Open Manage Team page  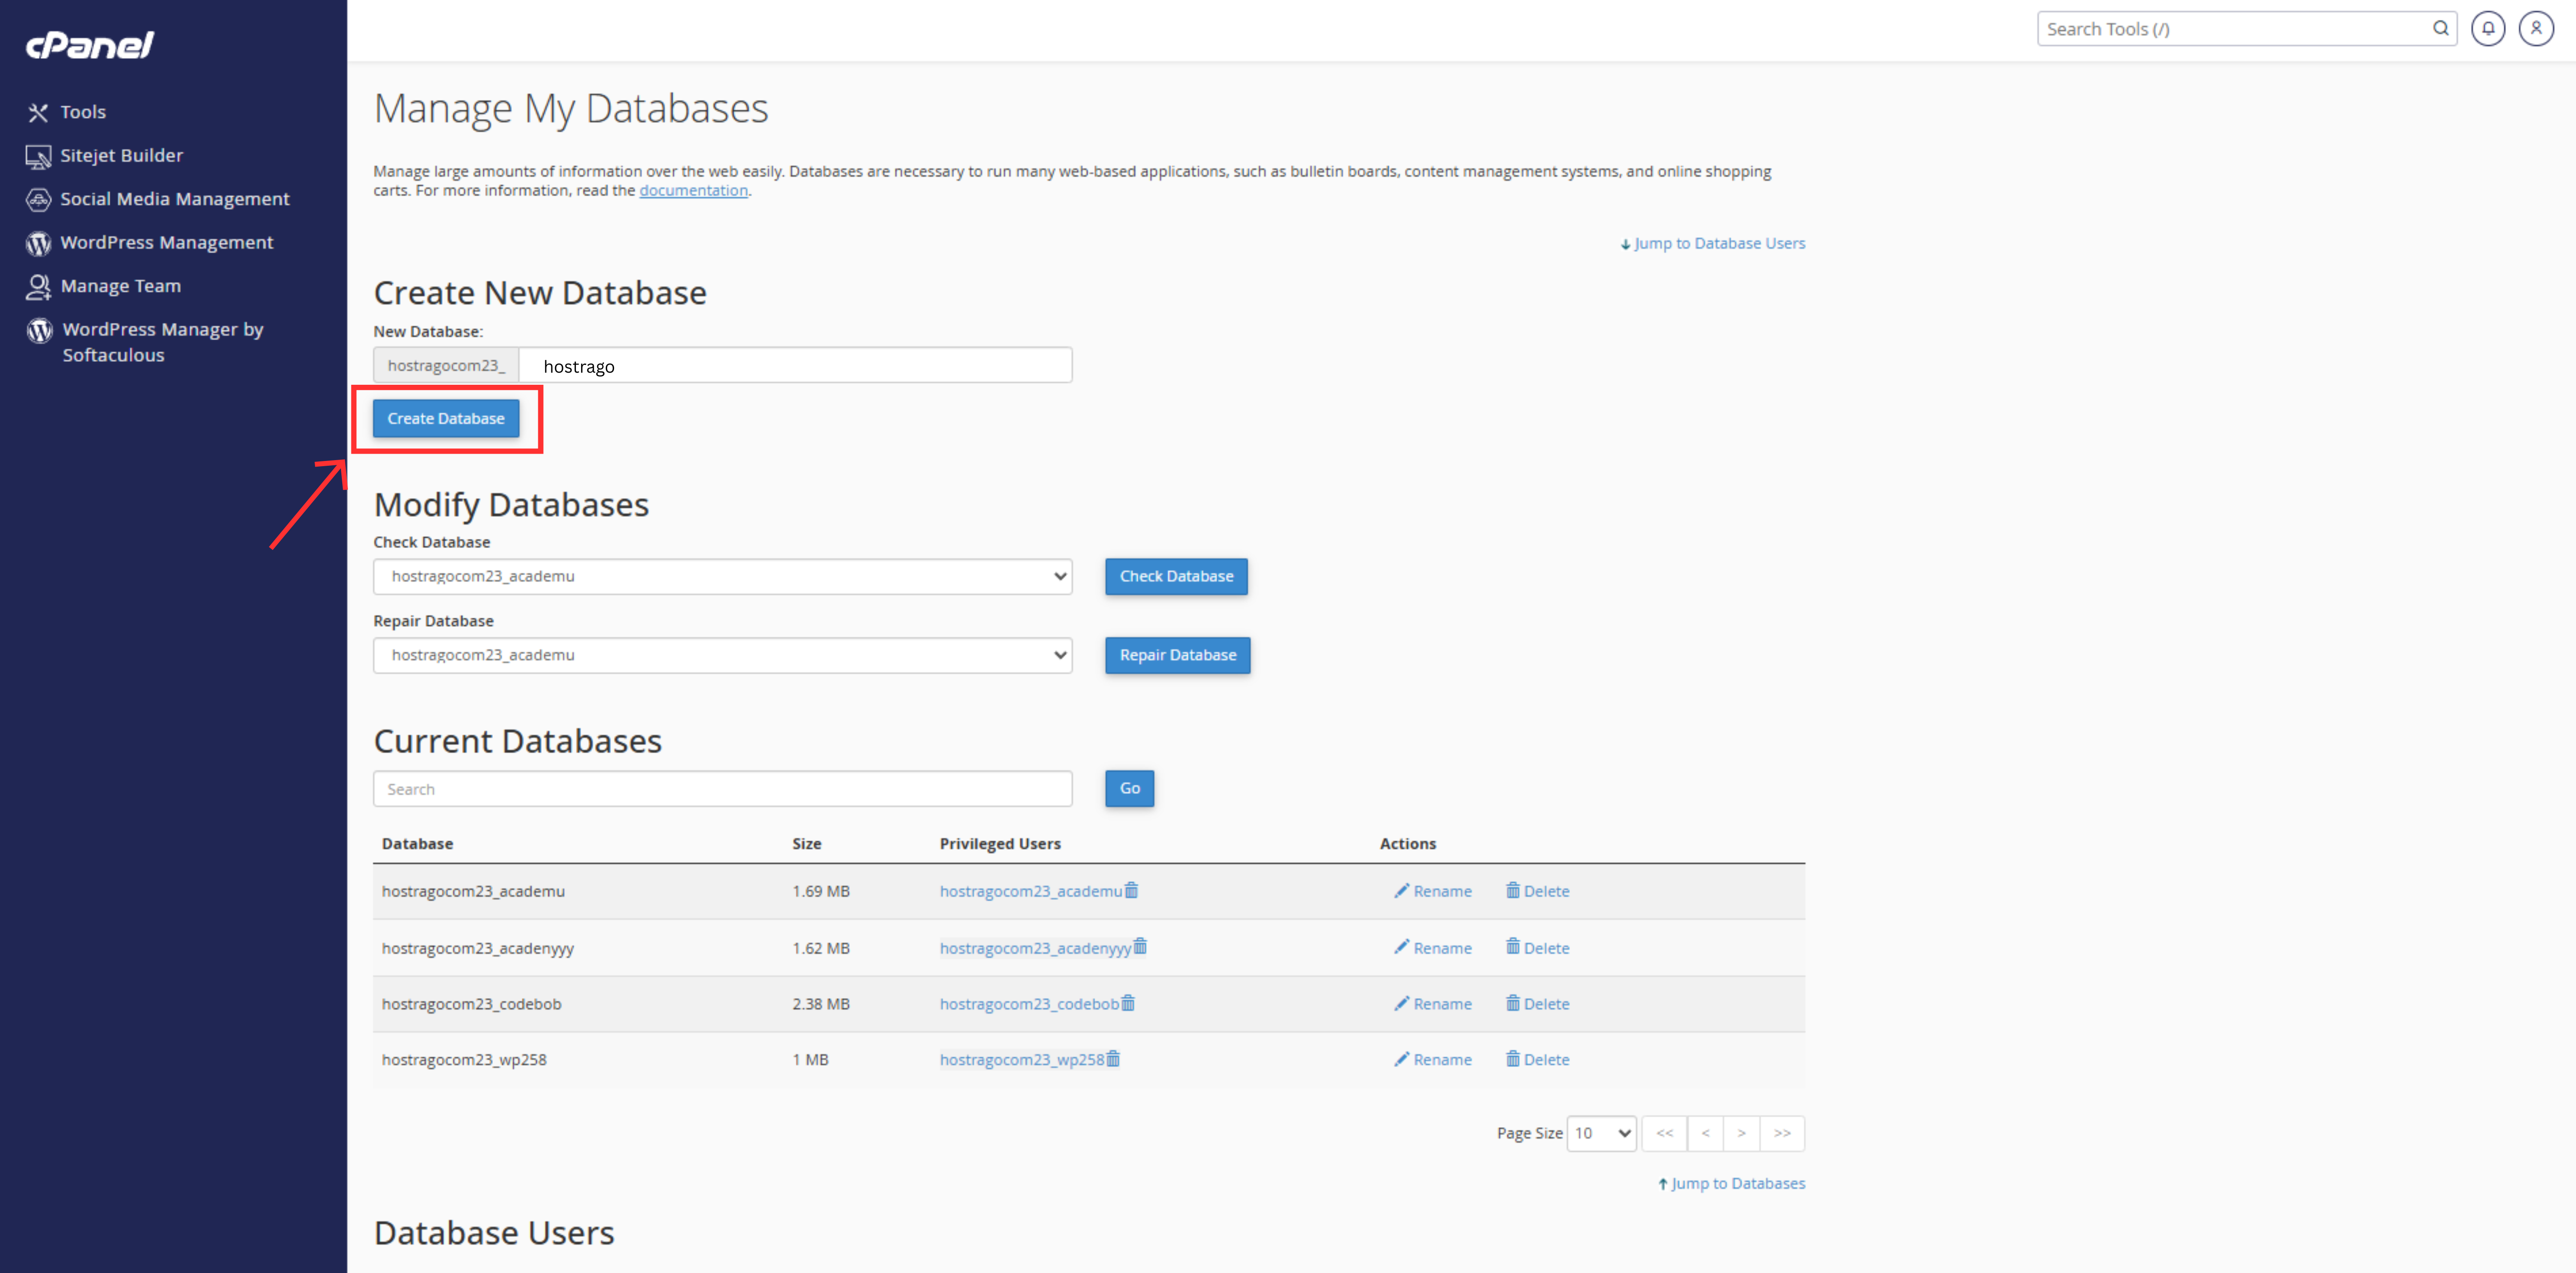point(104,286)
